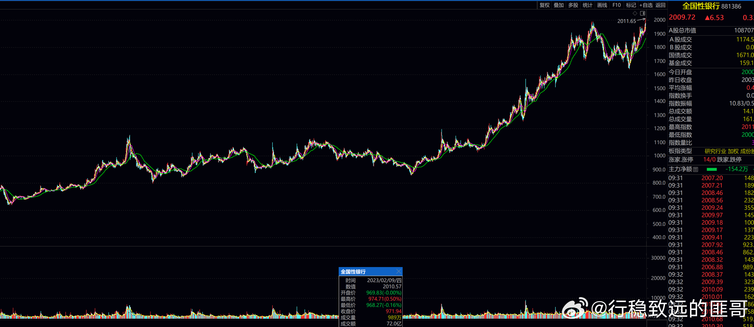
Task: Select the 全国性银行 index title
Action: pos(701,6)
